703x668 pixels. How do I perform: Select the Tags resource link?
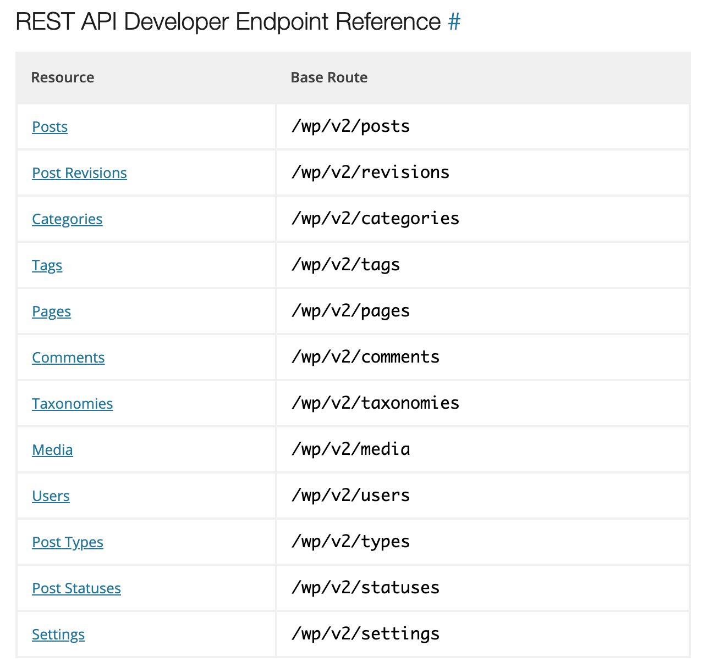tap(47, 265)
